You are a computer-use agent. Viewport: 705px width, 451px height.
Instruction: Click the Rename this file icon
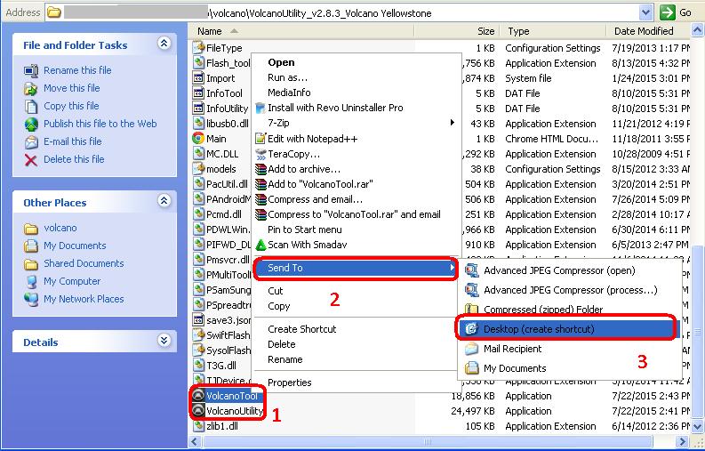click(31, 70)
